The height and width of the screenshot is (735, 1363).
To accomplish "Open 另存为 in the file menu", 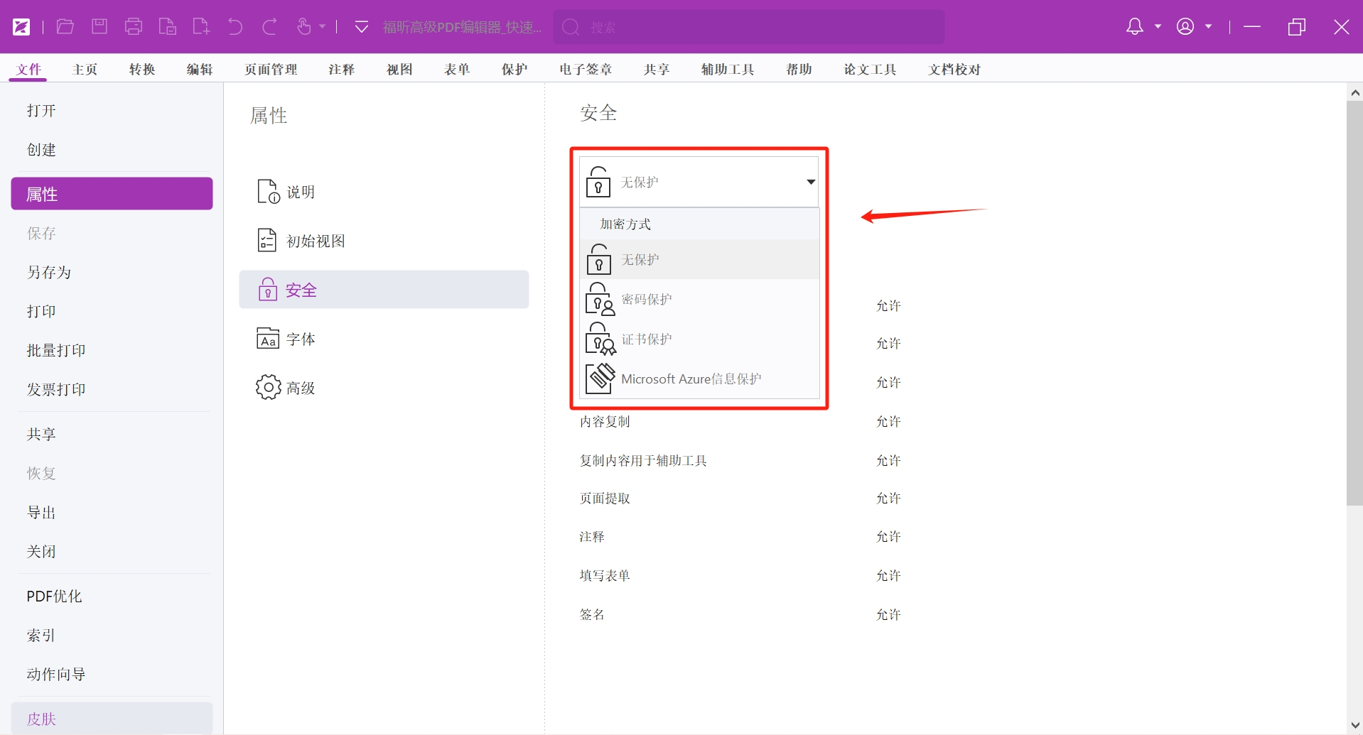I will [x=49, y=272].
